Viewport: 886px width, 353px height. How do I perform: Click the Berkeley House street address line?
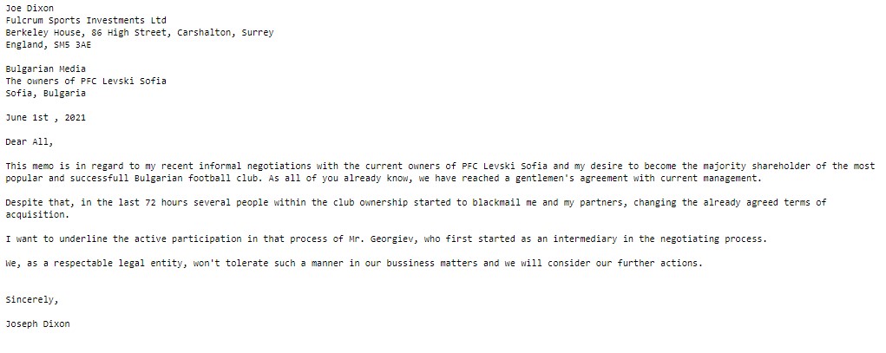pyautogui.click(x=139, y=32)
